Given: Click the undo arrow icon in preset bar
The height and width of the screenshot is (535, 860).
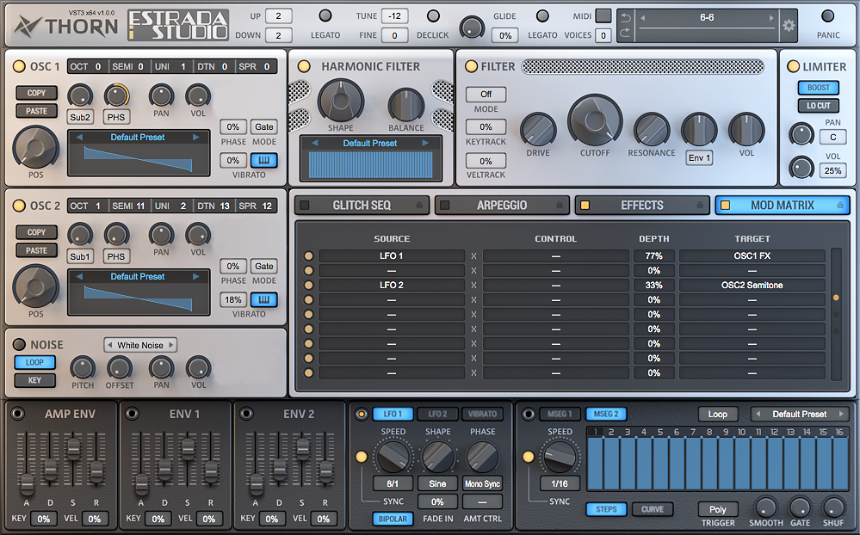Looking at the screenshot, I should point(626,18).
